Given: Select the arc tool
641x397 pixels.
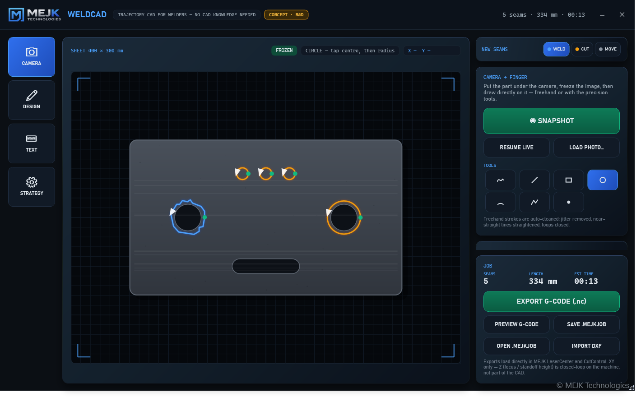Looking at the screenshot, I should [500, 202].
